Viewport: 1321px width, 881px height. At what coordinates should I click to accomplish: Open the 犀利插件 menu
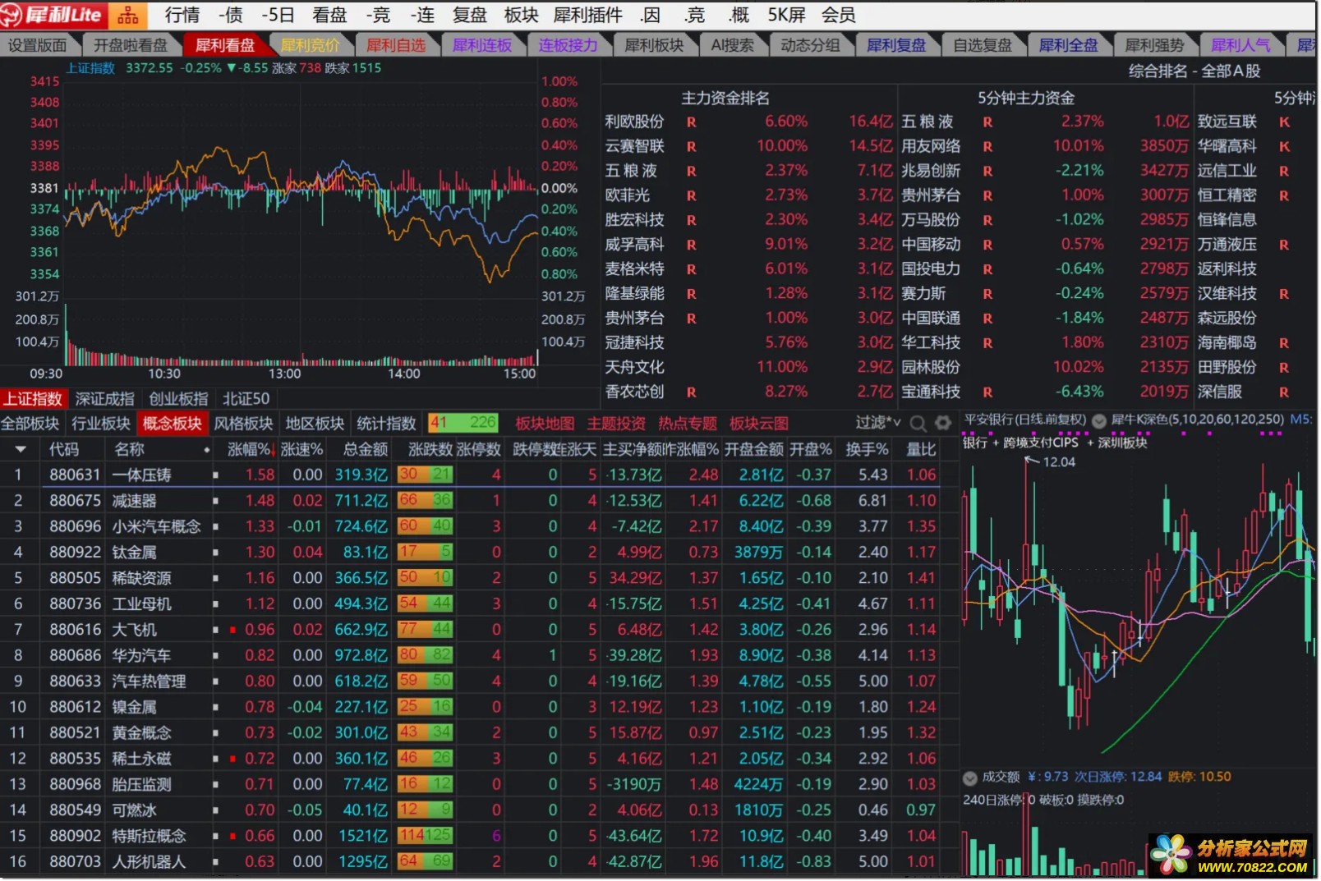coord(588,16)
